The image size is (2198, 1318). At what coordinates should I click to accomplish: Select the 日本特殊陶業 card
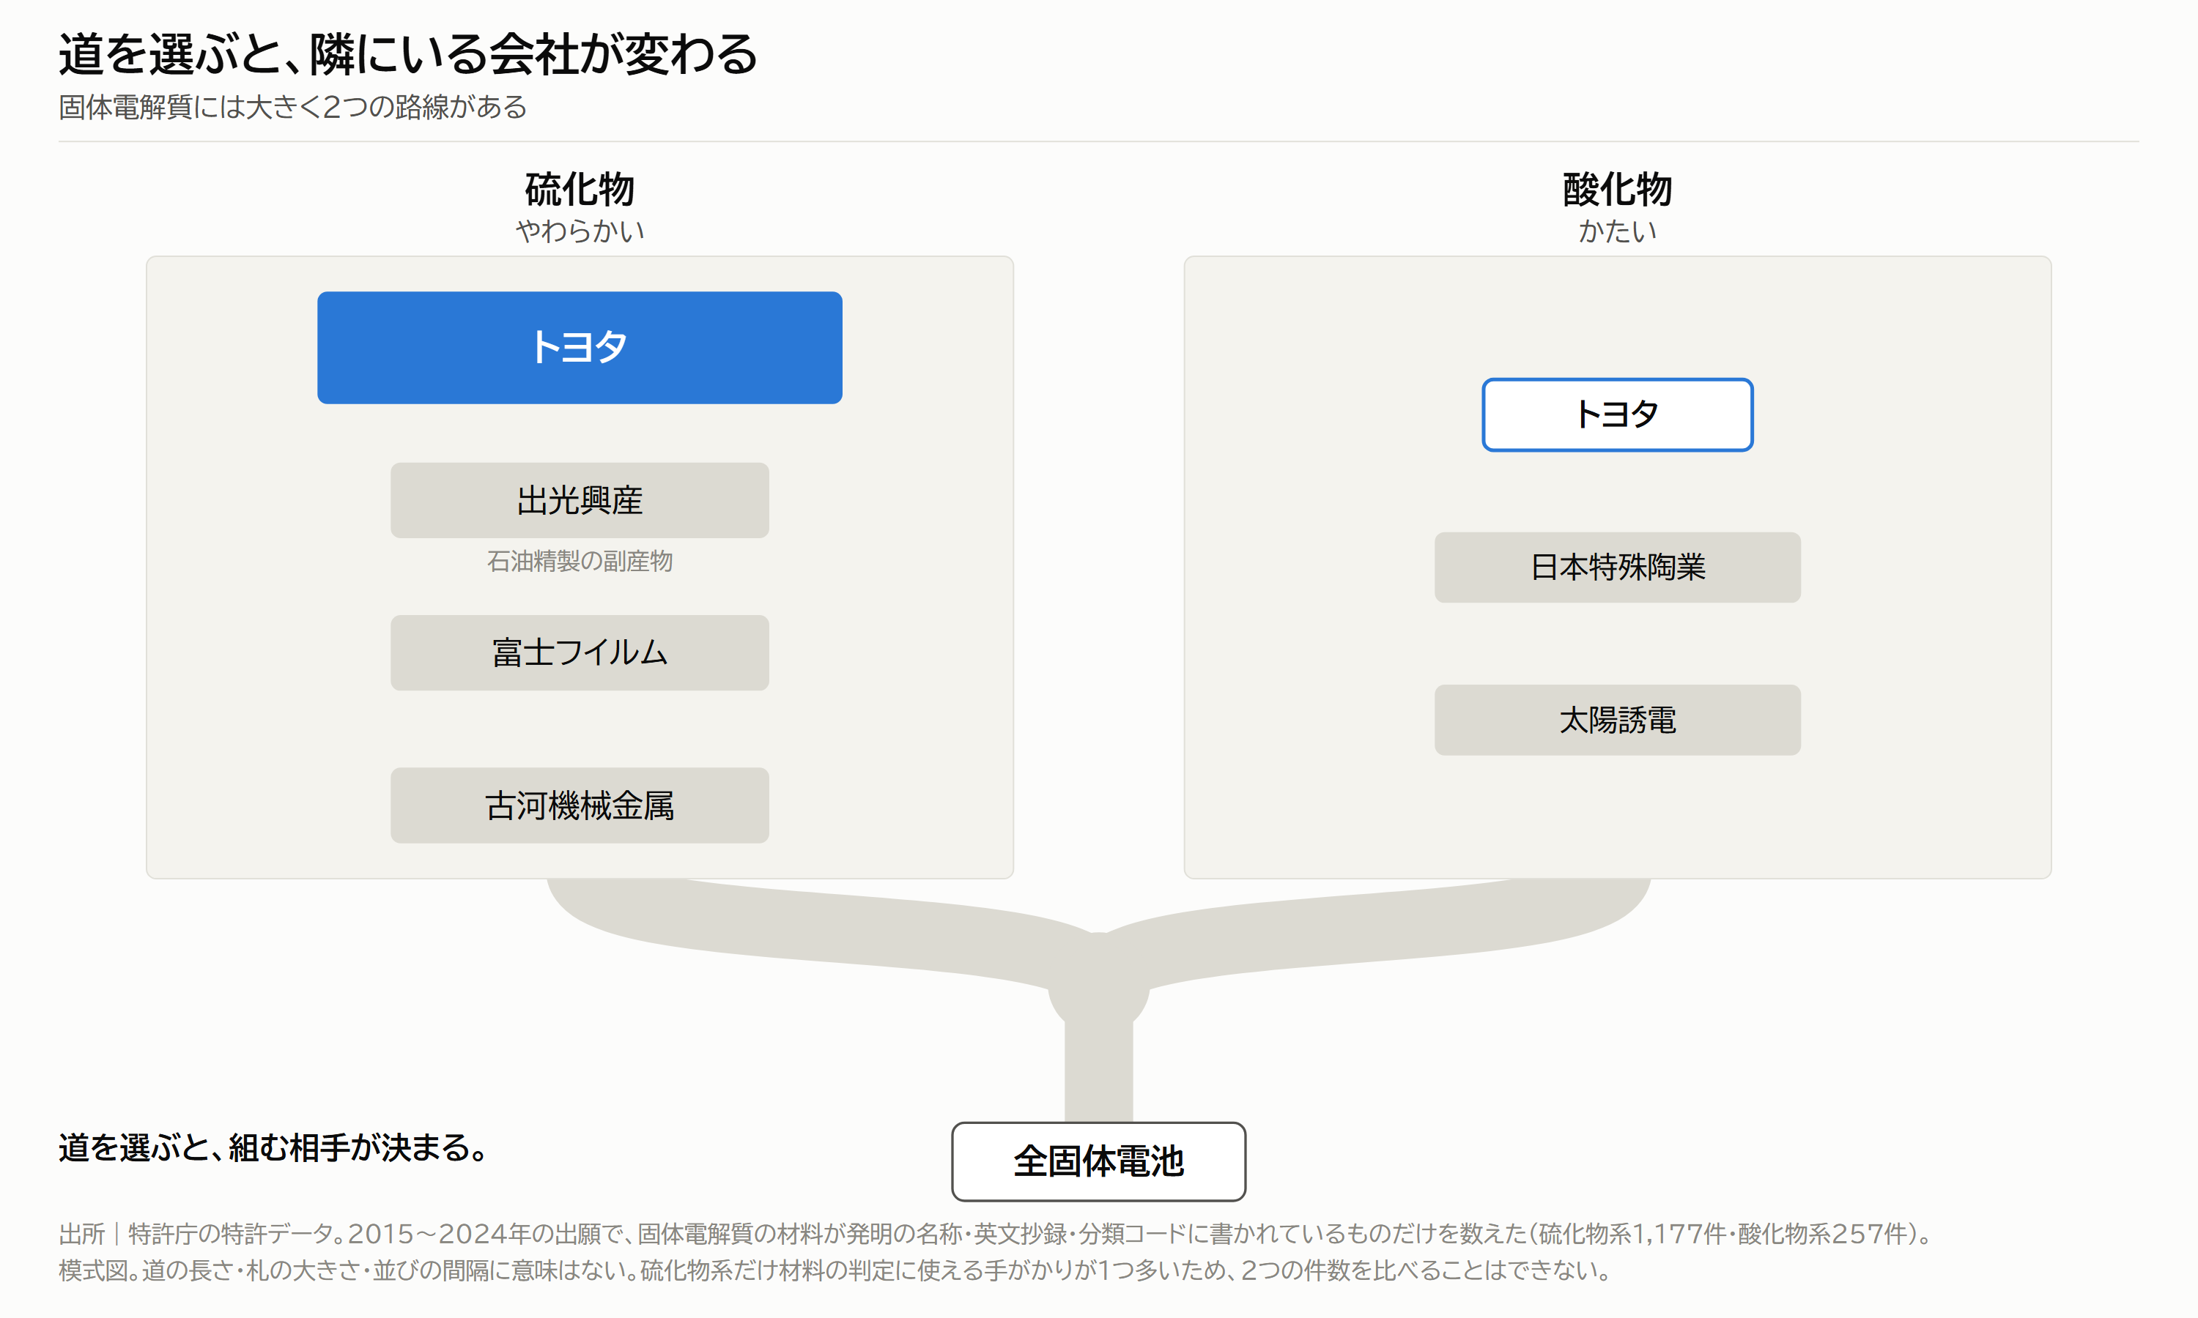click(1617, 567)
